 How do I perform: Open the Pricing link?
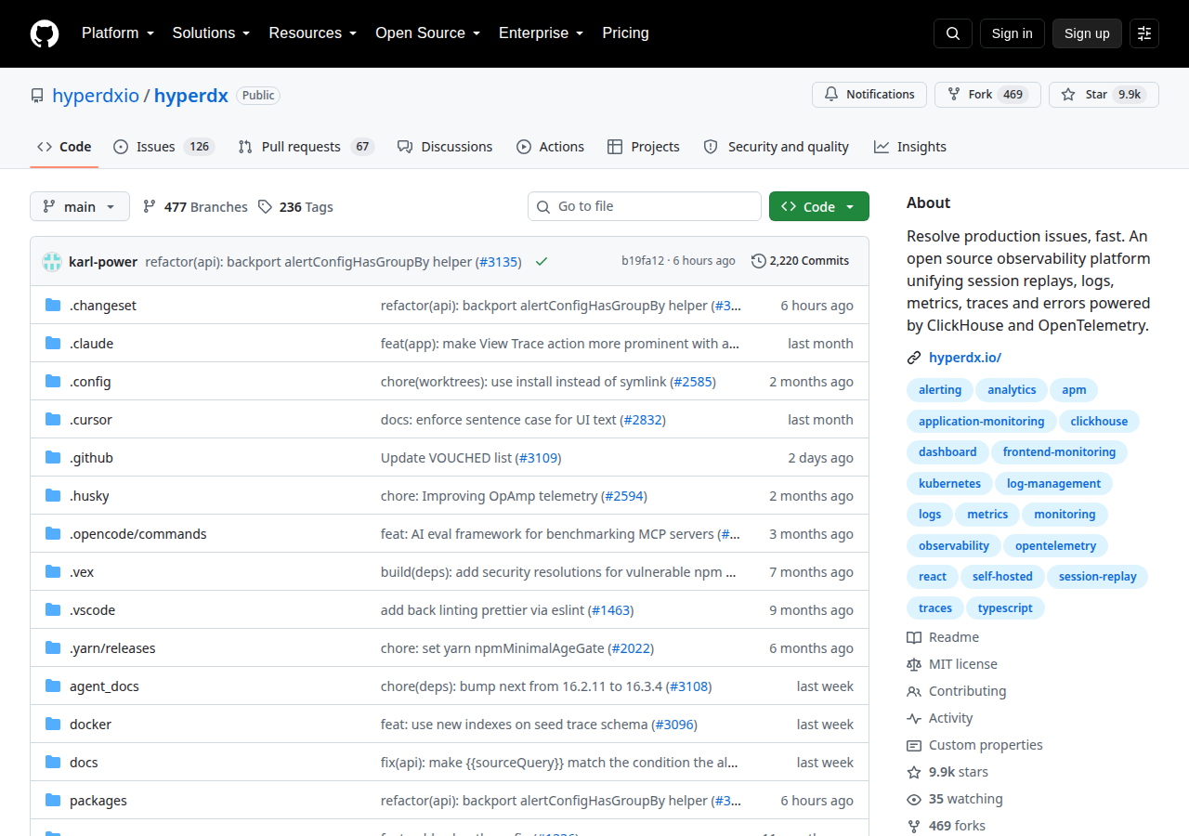point(625,33)
